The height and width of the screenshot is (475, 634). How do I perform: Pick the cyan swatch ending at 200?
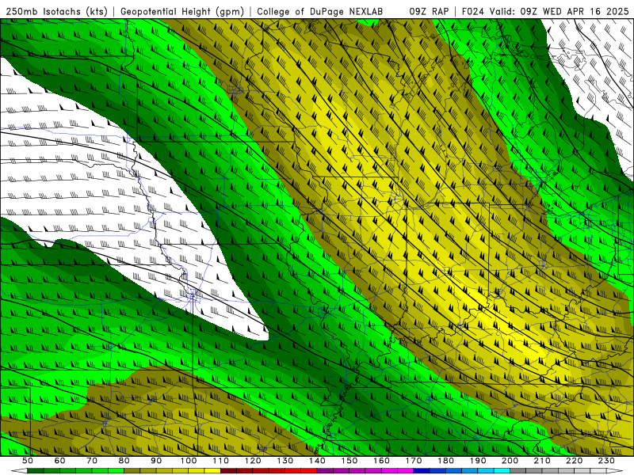pyautogui.click(x=502, y=471)
